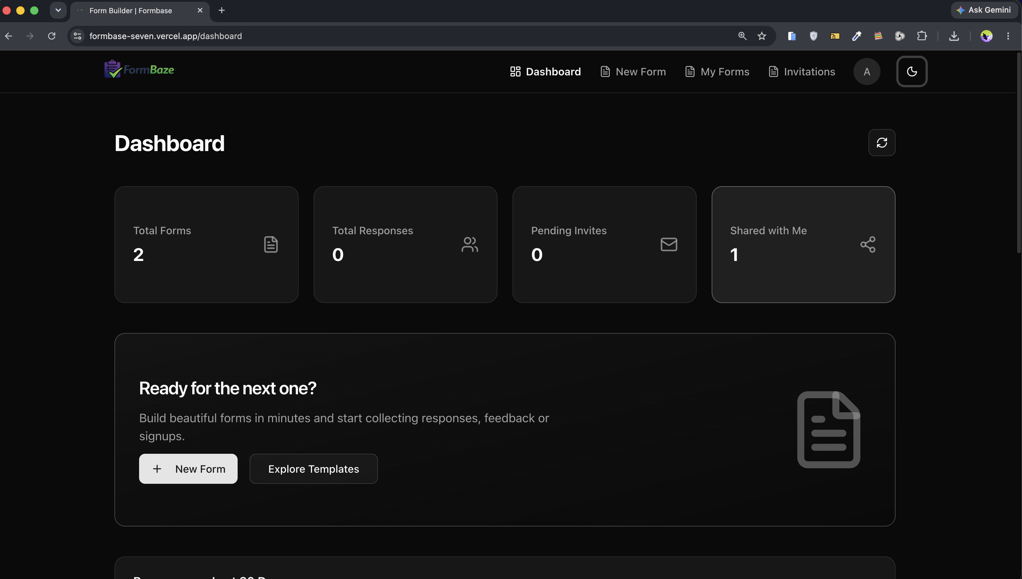The image size is (1022, 579).
Task: Go to Dashboard in the navigation
Action: (546, 71)
